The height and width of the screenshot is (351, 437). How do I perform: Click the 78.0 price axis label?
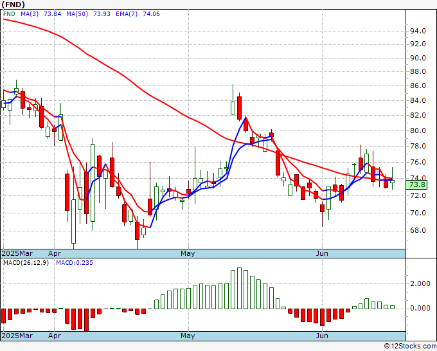[x=418, y=146]
